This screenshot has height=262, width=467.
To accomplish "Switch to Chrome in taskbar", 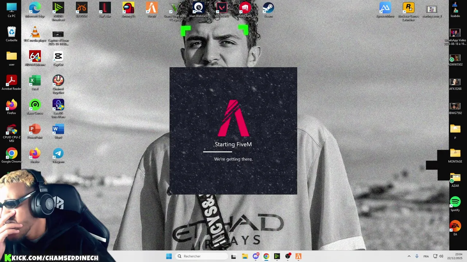I will tap(266, 256).
